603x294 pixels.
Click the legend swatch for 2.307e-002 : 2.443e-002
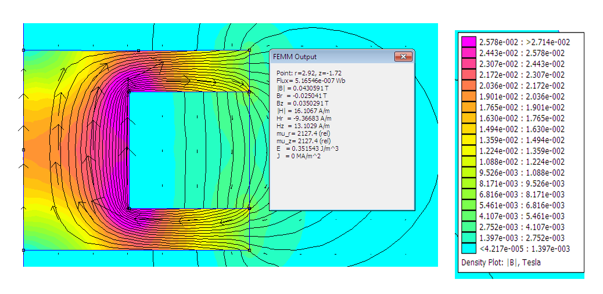468,64
